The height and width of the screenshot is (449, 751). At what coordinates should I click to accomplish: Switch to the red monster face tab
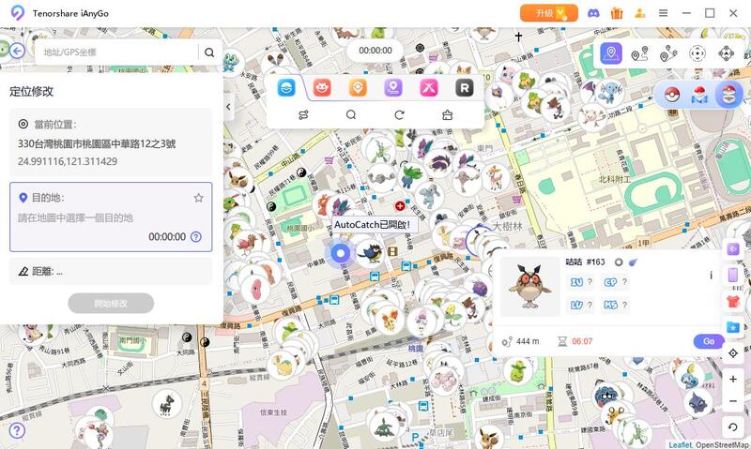pyautogui.click(x=322, y=88)
